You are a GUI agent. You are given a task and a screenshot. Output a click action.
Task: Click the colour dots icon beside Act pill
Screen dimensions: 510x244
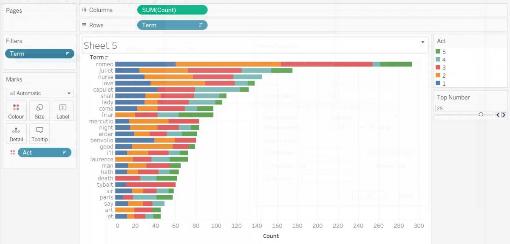tap(12, 153)
